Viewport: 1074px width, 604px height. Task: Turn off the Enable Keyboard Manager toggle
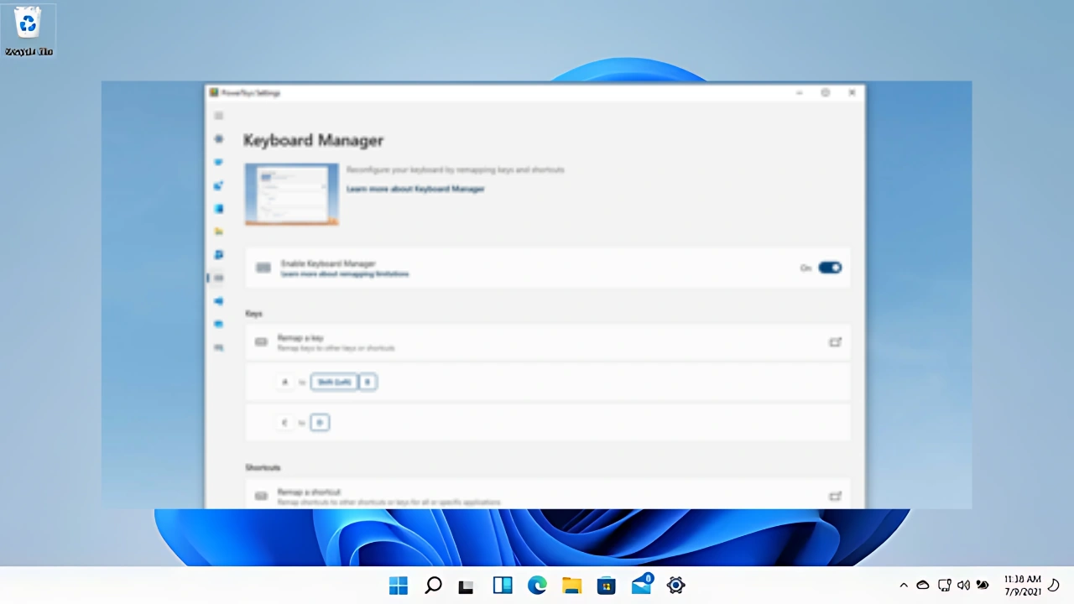[830, 268]
